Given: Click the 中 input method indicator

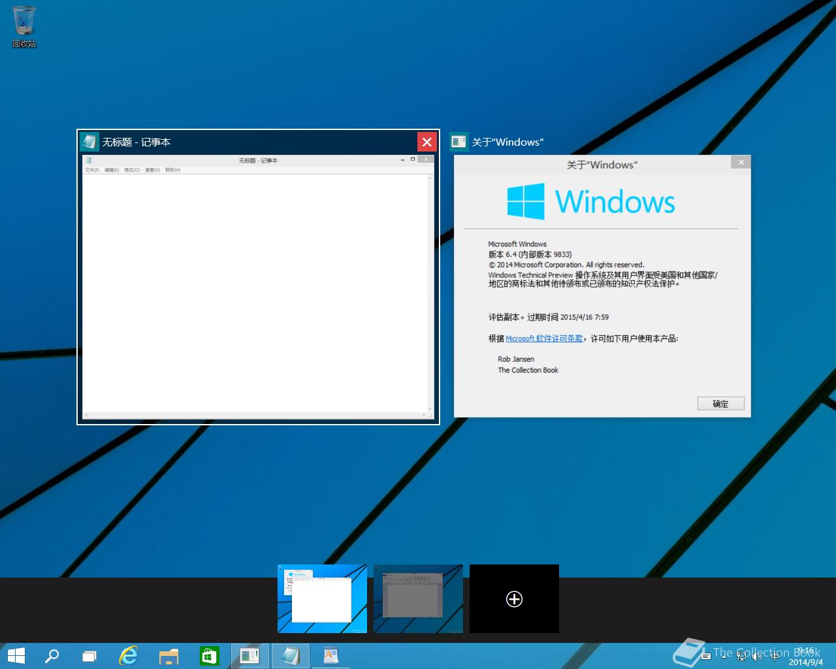Looking at the screenshot, I should (775, 657).
